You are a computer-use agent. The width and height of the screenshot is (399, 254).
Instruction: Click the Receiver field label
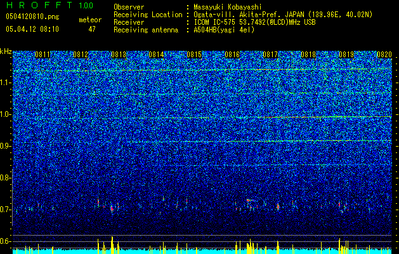click(129, 22)
